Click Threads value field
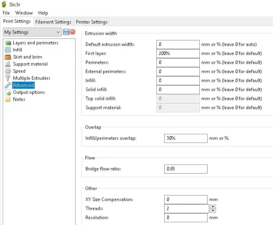 click(x=186, y=209)
